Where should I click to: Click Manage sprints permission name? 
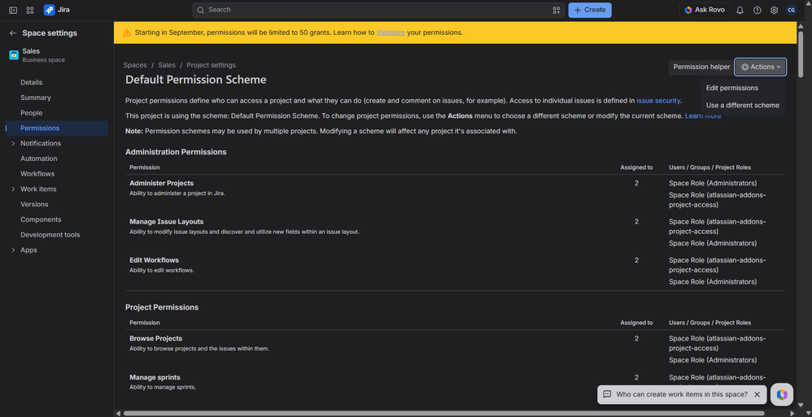155,378
